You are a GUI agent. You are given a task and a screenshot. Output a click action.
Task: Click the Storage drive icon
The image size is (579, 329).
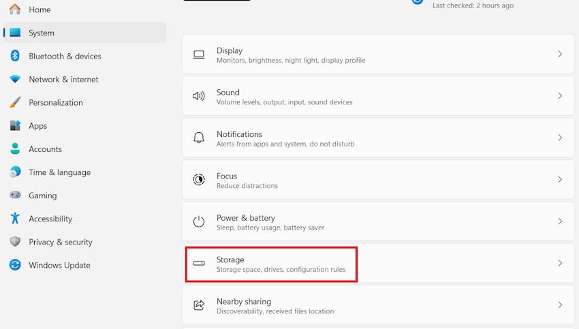pos(199,263)
